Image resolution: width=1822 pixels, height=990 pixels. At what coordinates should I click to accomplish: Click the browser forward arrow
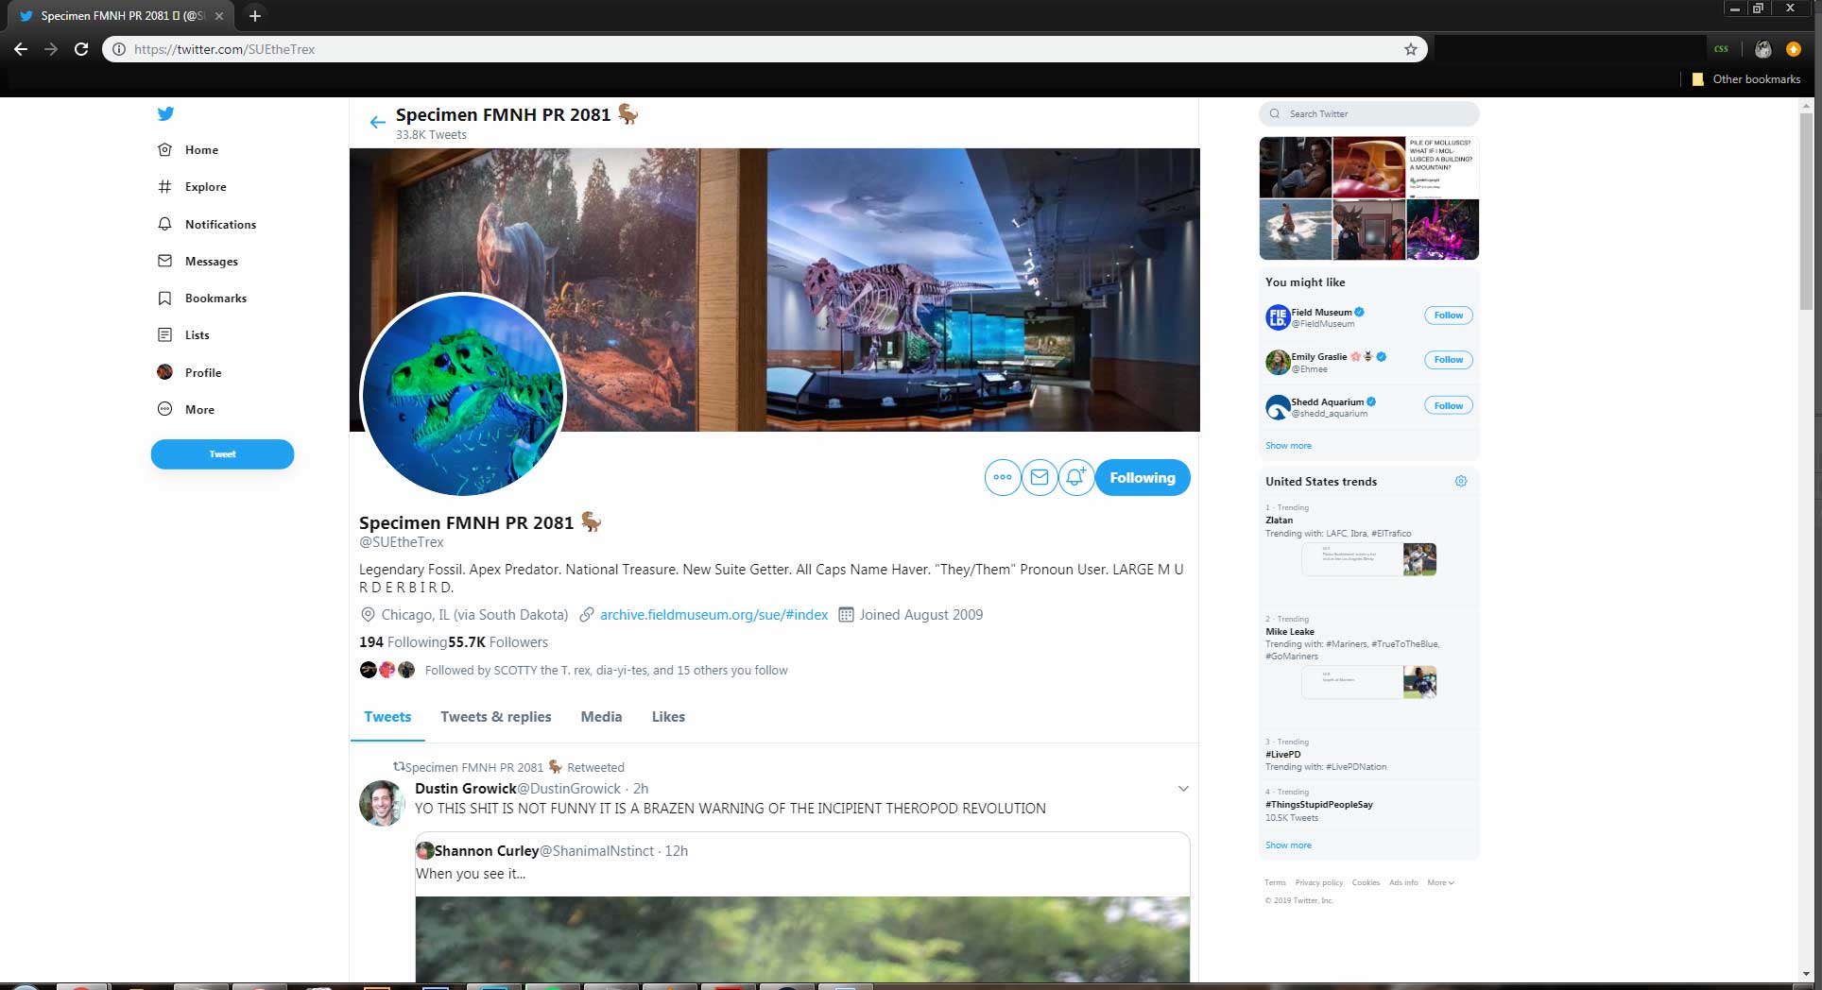click(51, 49)
